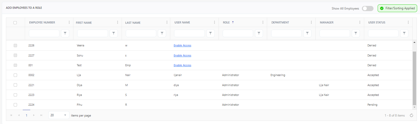The width and height of the screenshot is (420, 124).
Task: Click the filter funnel for Role column
Action: coord(259,33)
